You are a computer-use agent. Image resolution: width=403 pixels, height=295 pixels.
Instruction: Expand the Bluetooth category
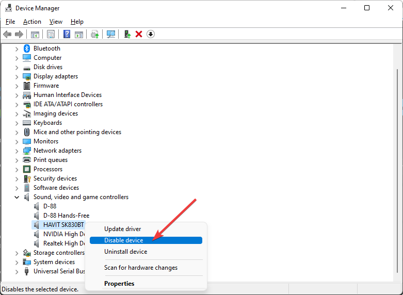pyautogui.click(x=17, y=49)
